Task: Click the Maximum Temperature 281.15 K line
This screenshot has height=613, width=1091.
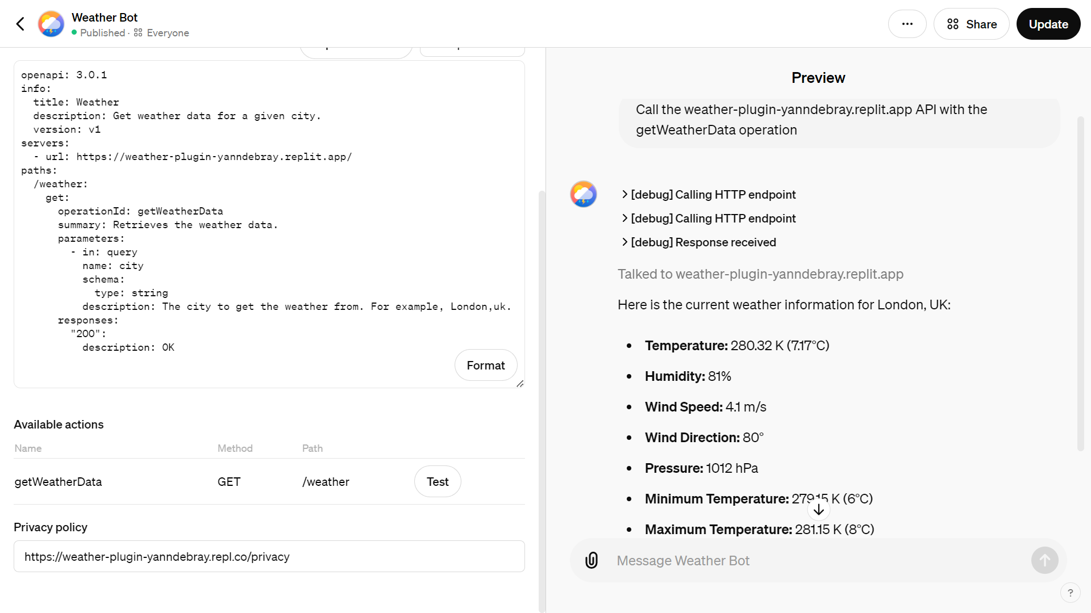Action: 759,529
